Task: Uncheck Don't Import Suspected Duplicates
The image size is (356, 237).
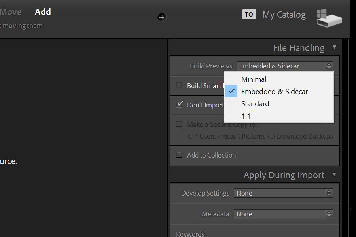Action: (x=179, y=105)
